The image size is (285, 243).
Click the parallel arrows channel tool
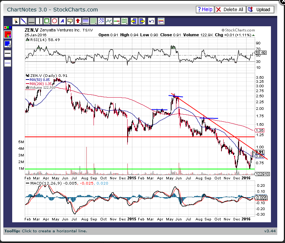click(101, 21)
